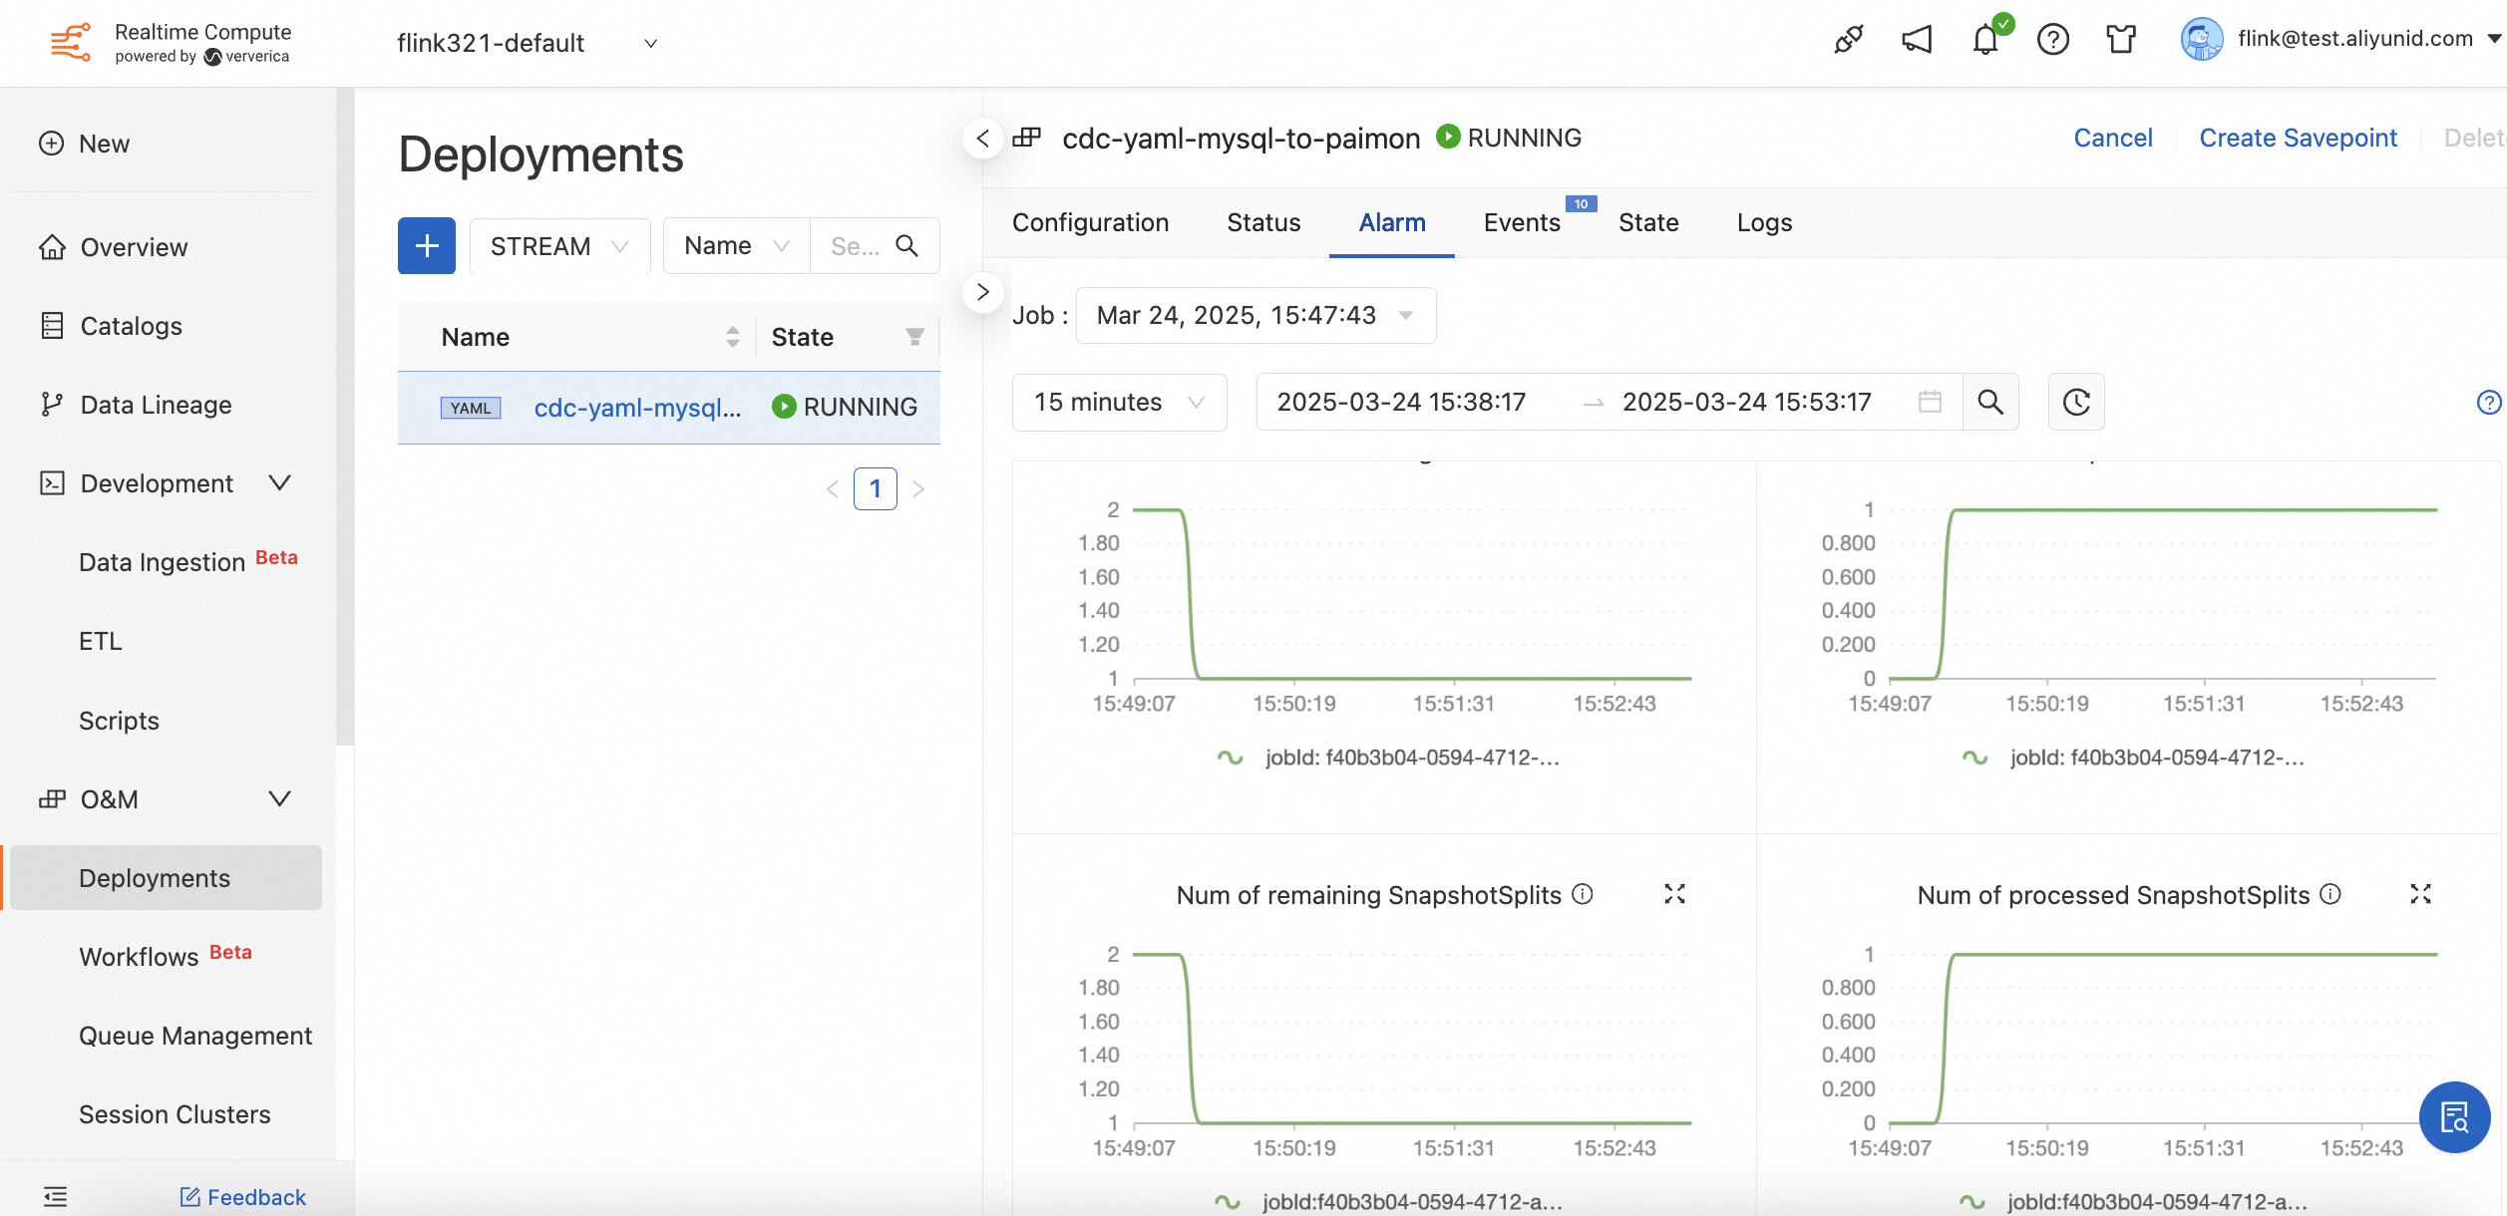2507x1216 pixels.
Task: Open the STREAM type dropdown
Action: tap(559, 246)
